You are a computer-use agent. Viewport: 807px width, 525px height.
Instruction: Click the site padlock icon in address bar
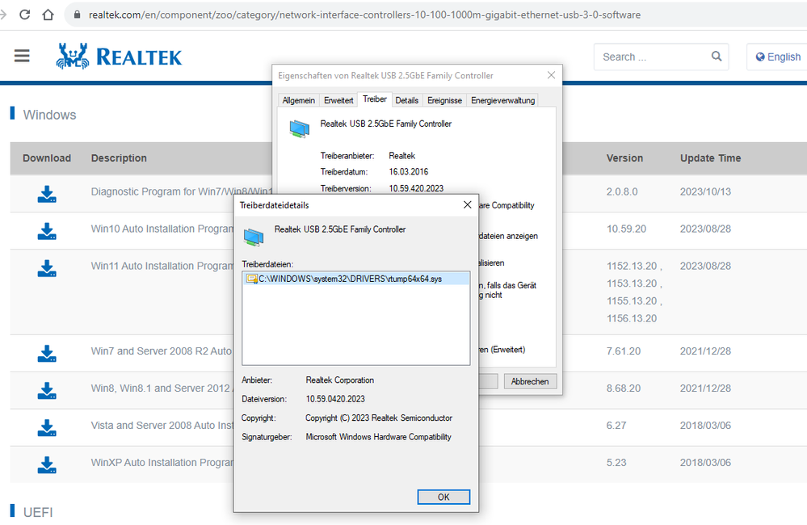point(78,15)
